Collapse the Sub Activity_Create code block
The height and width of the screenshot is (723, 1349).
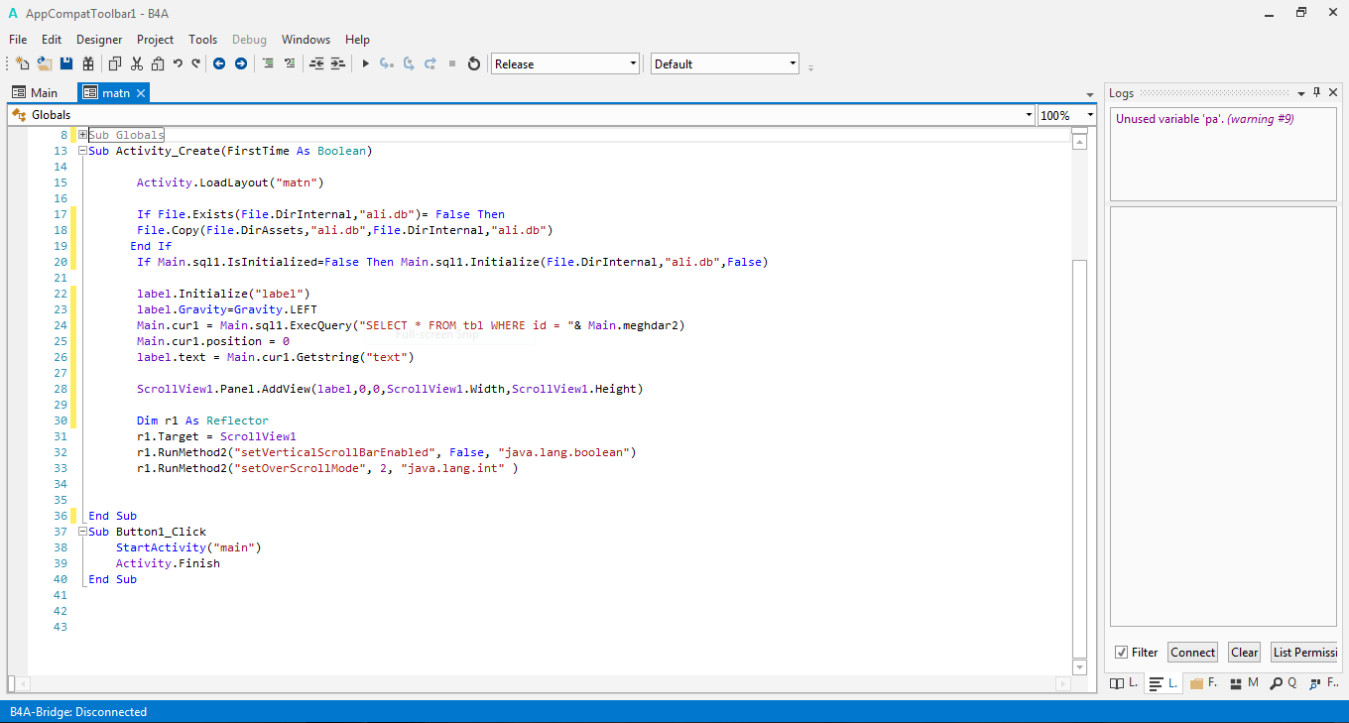[82, 151]
